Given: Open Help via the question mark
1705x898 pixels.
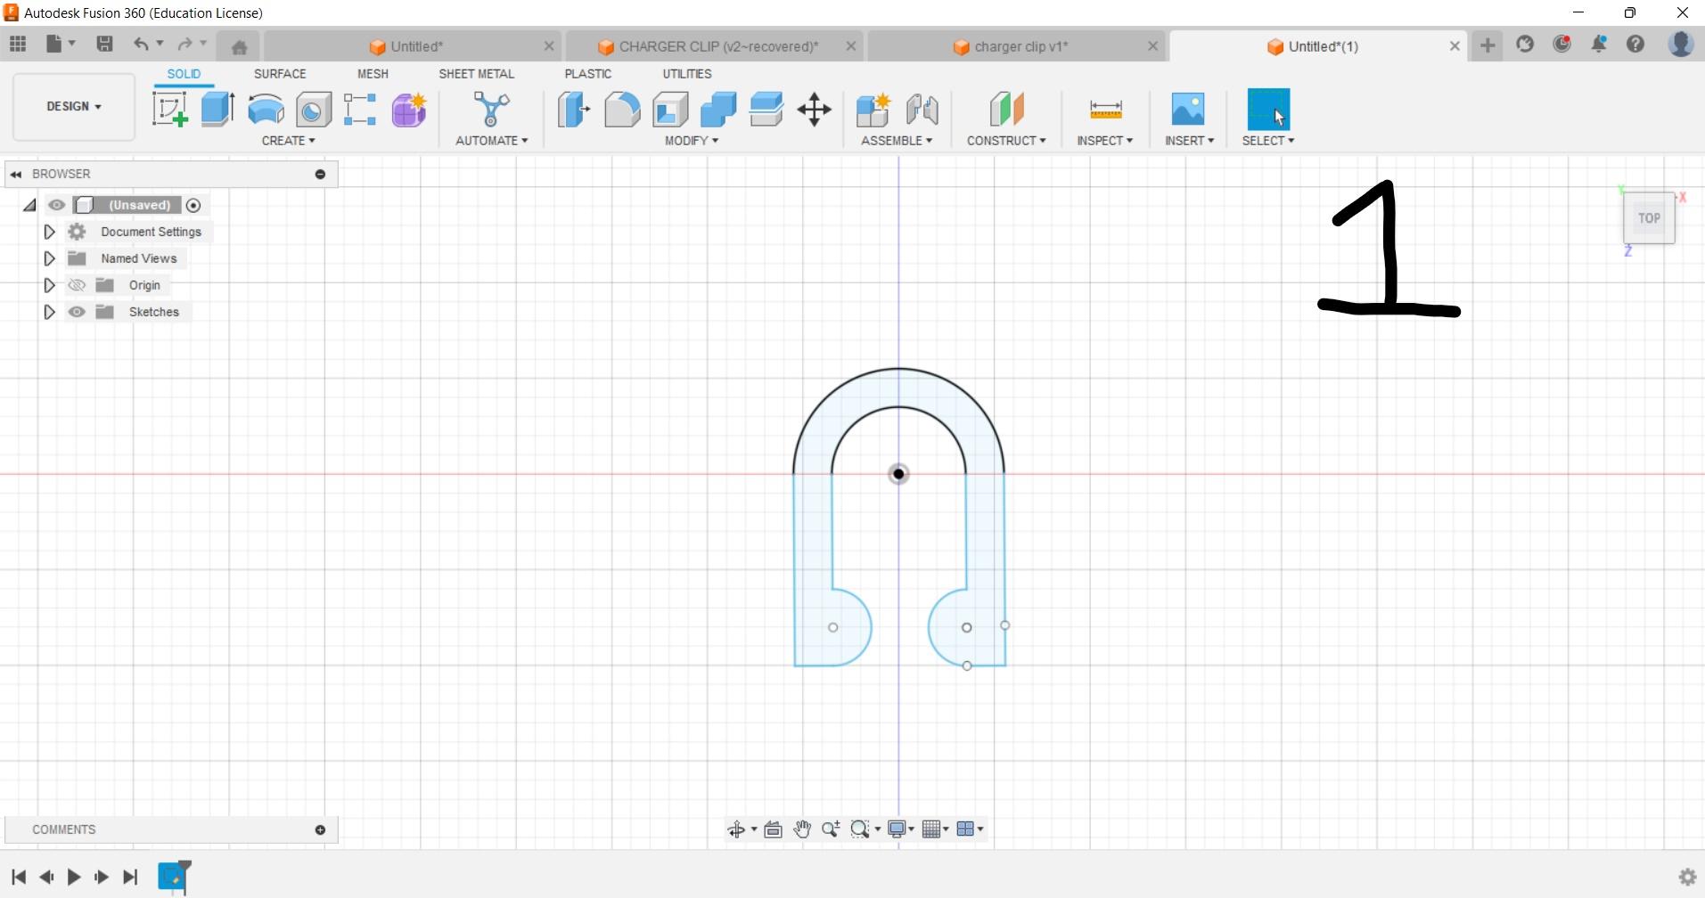Looking at the screenshot, I should pos(1636,44).
